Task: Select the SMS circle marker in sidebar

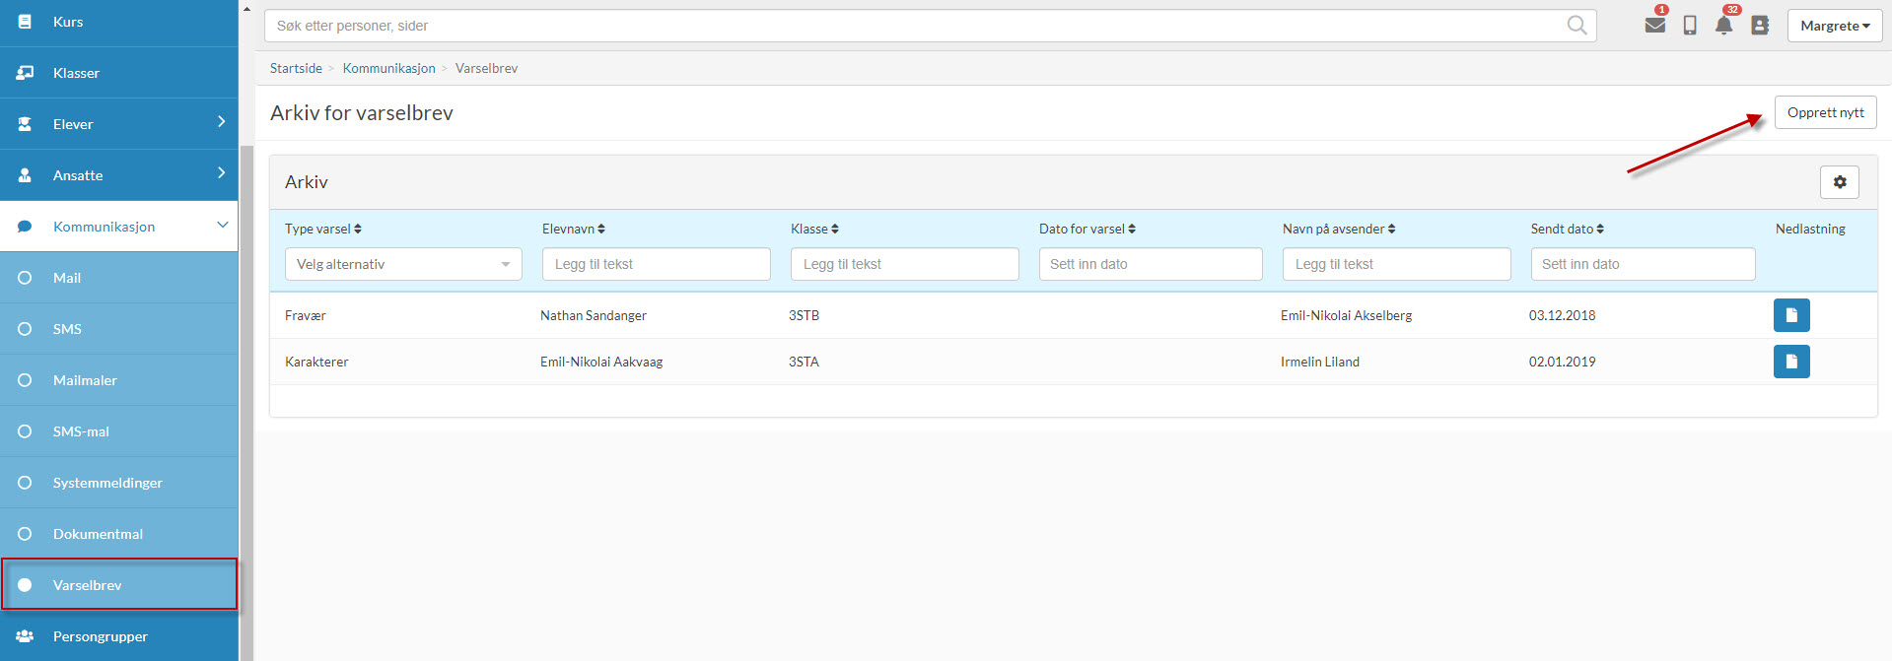Action: tap(25, 329)
